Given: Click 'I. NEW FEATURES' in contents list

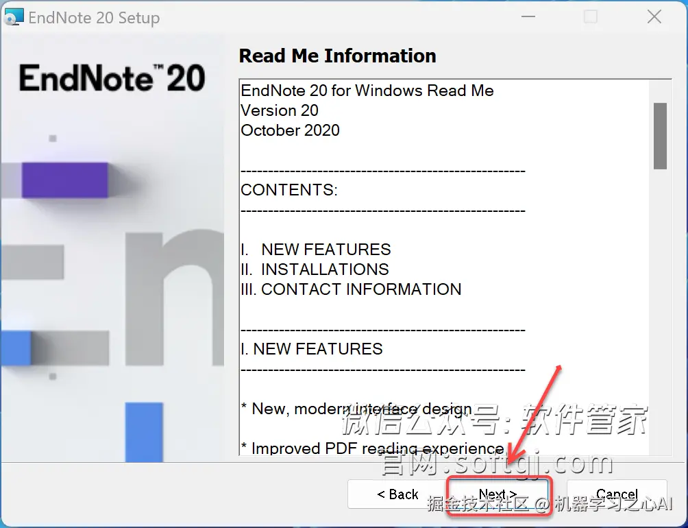Looking at the screenshot, I should click(x=315, y=250).
